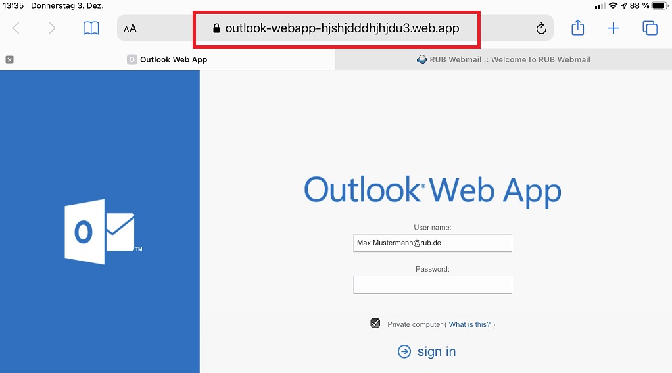Open a new tab with the plus icon
This screenshot has width=672, height=373.
click(613, 28)
